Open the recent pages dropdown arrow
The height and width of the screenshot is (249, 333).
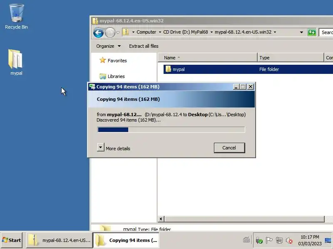point(118,33)
